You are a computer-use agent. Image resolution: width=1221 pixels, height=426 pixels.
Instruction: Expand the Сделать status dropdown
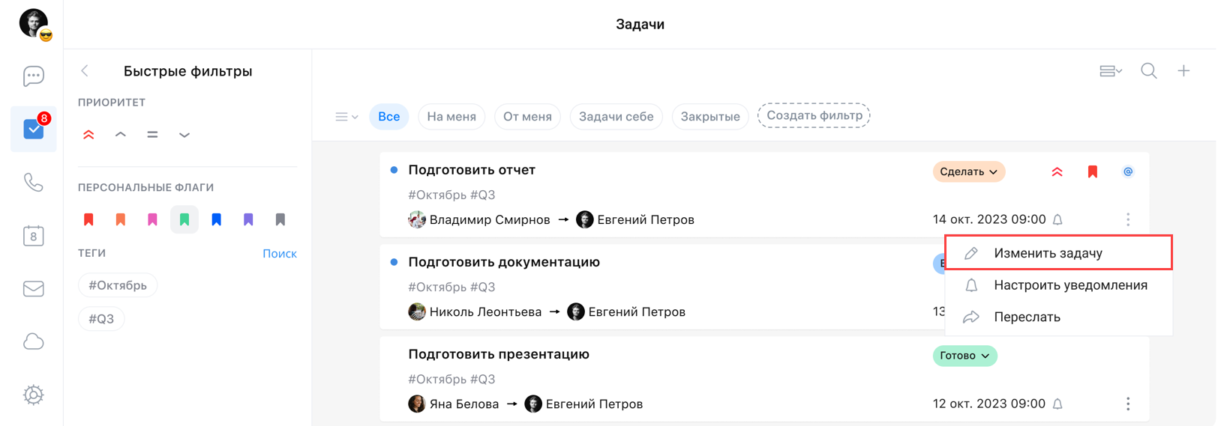pos(968,171)
